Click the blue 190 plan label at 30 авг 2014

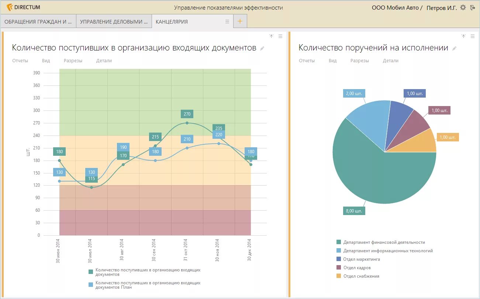click(x=123, y=147)
